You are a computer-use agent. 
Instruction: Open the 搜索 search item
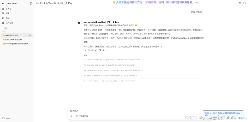16,13
